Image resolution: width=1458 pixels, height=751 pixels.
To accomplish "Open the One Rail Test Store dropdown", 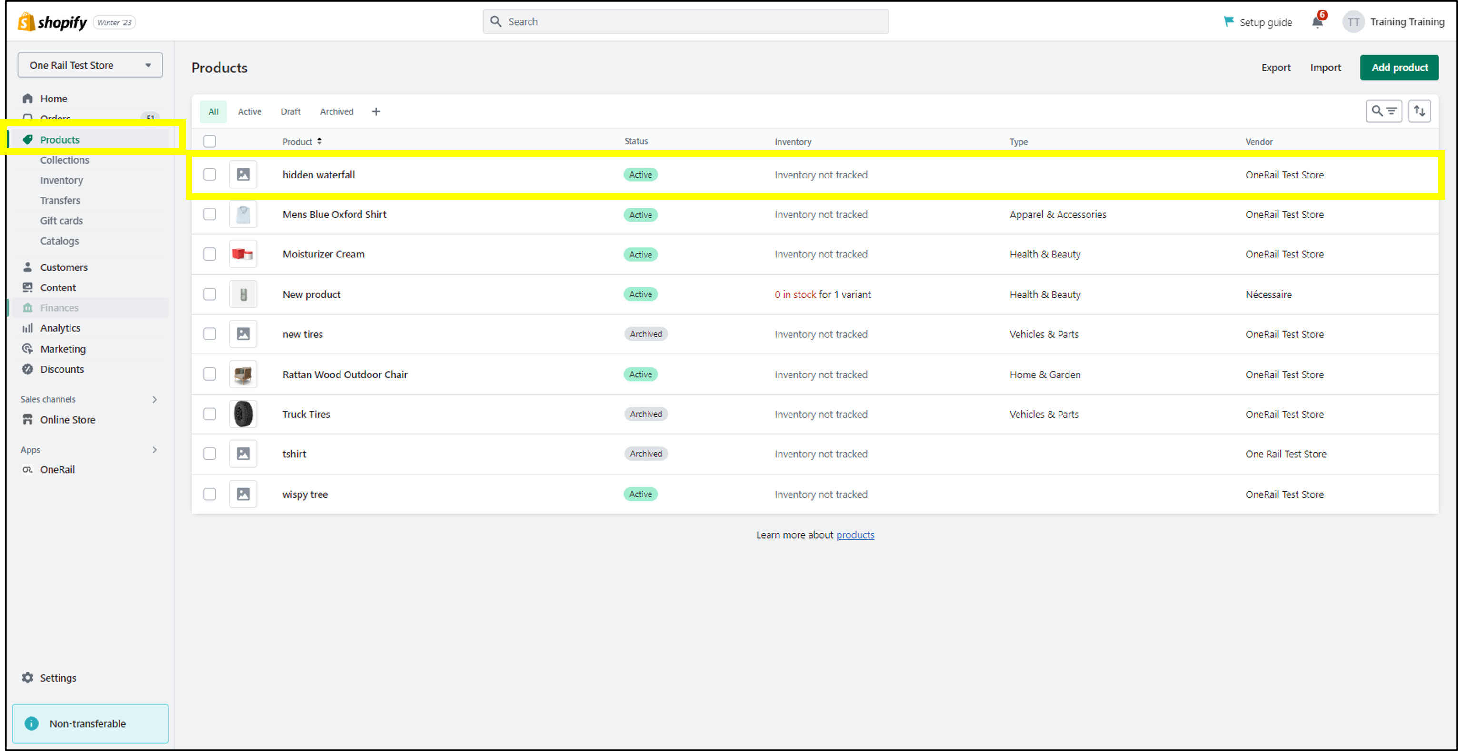I will [90, 65].
